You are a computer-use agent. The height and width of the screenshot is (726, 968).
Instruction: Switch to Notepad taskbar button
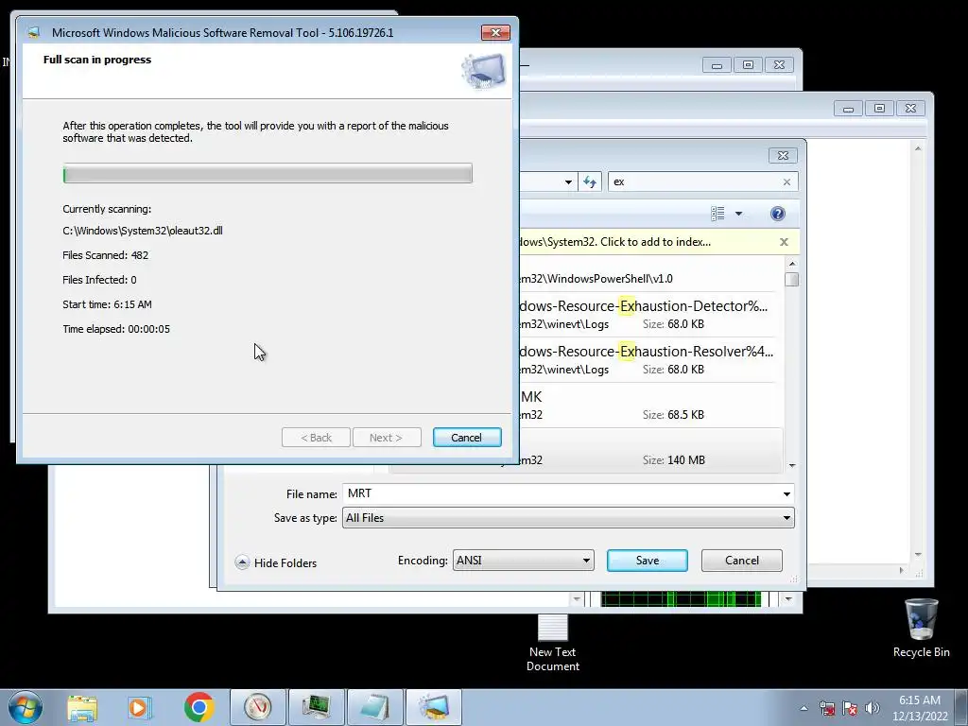374,707
